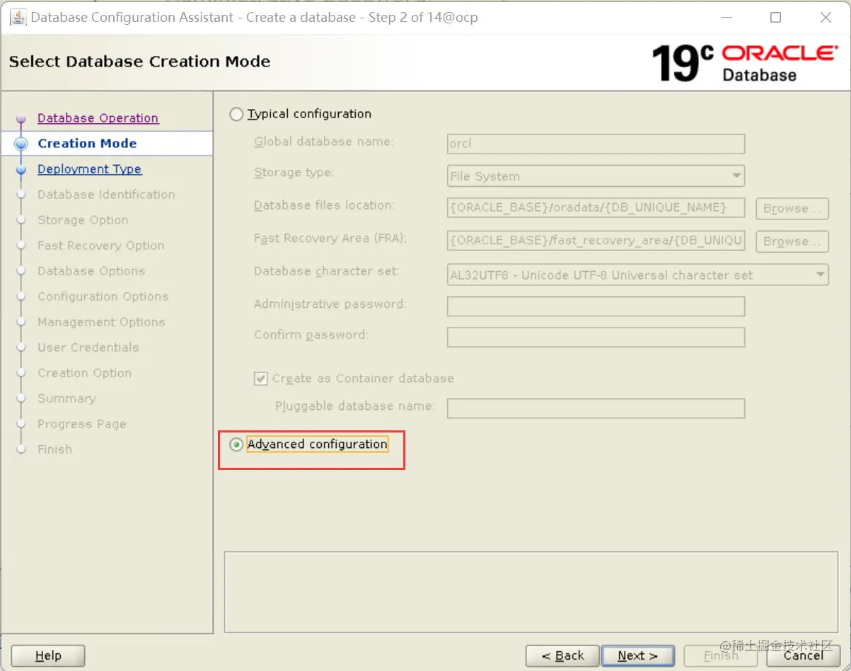Viewport: 851px width, 671px height.
Task: Click the Next button
Action: coord(637,656)
